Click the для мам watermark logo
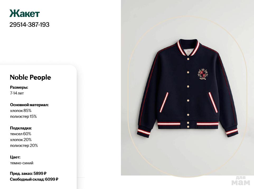The height and width of the screenshot is (189, 254). 241,181
